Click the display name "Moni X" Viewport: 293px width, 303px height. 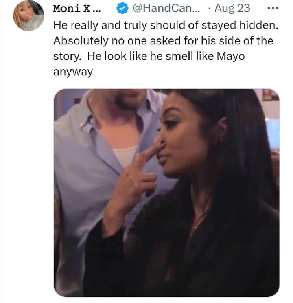(77, 8)
